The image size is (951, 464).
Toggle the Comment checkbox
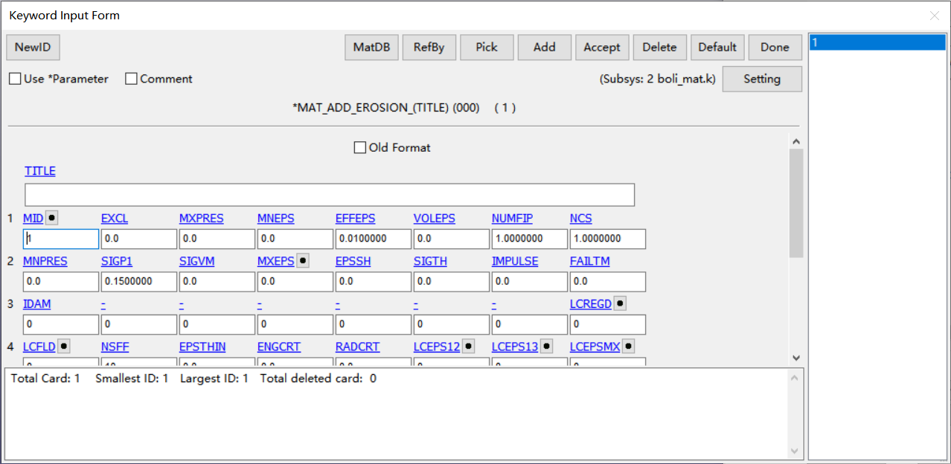131,79
